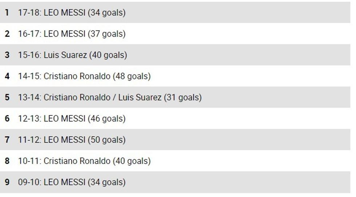Click the 17-18 LEO MESSI row text
Image resolution: width=356 pixels, height=197 pixels.
(72, 13)
